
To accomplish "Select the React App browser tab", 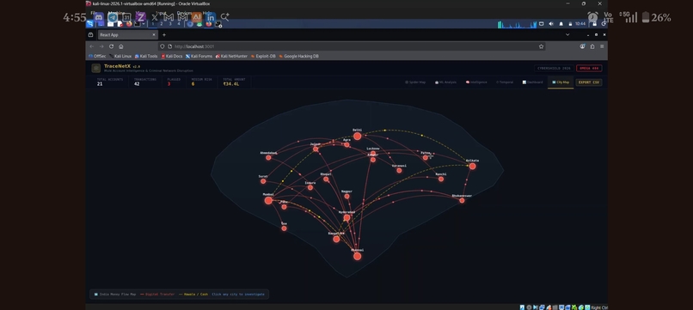I will click(128, 35).
